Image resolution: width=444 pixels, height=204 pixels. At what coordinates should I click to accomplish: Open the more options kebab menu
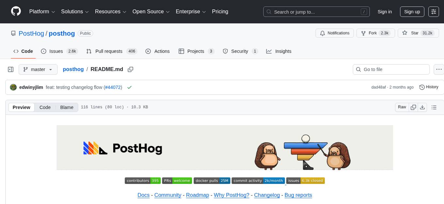coord(439,69)
